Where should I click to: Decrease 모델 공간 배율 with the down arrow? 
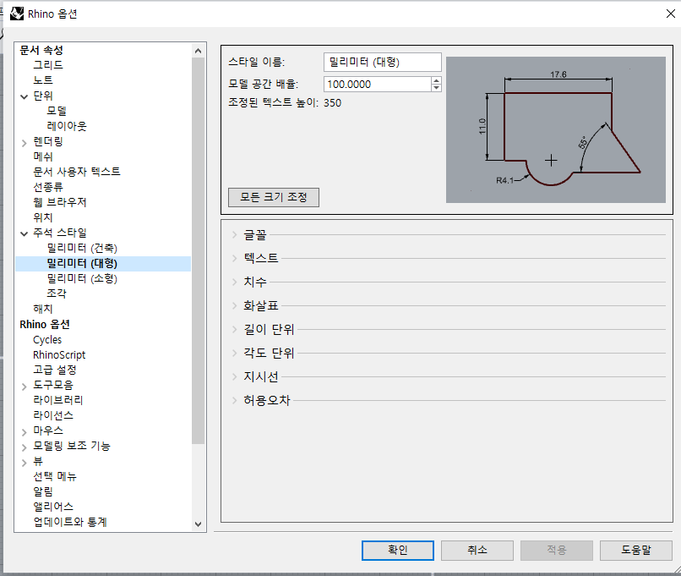436,88
